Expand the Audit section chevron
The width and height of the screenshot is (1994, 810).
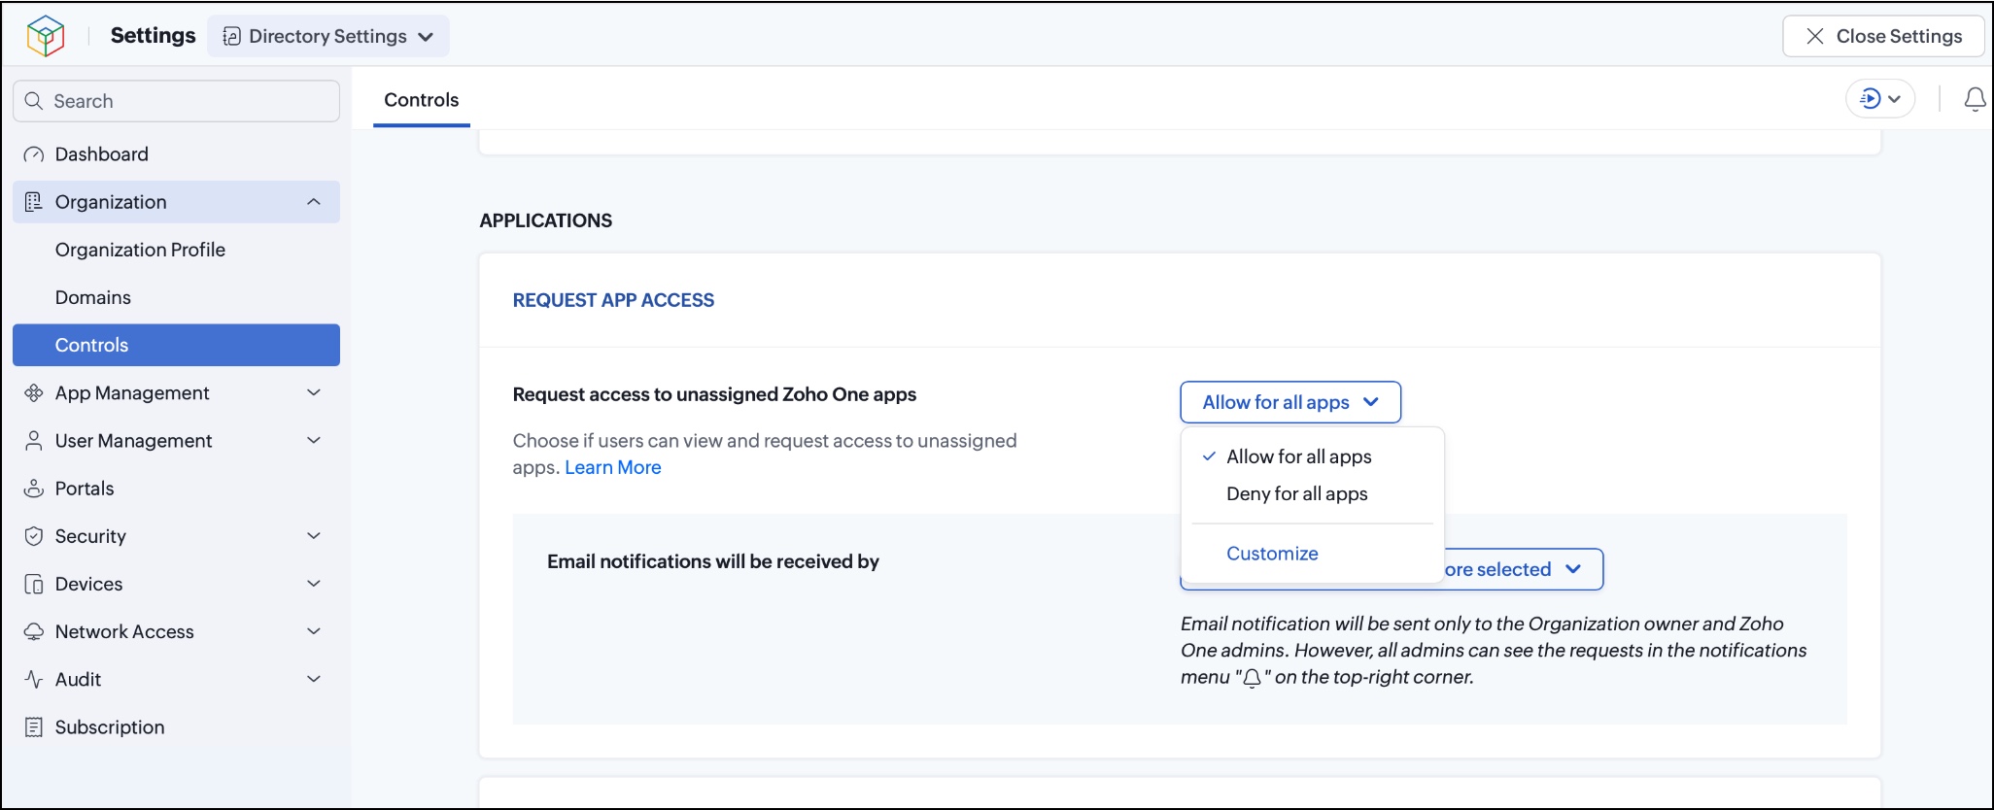[x=314, y=678]
